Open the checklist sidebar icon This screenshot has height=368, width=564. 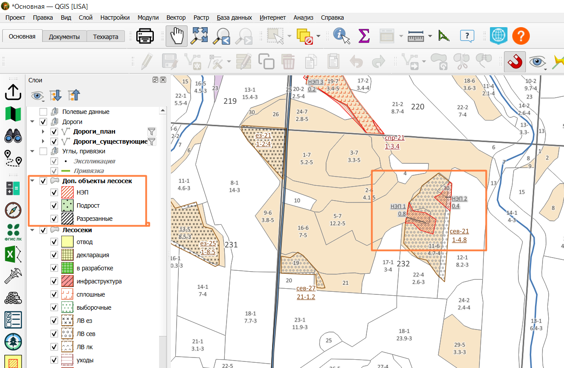click(13, 320)
